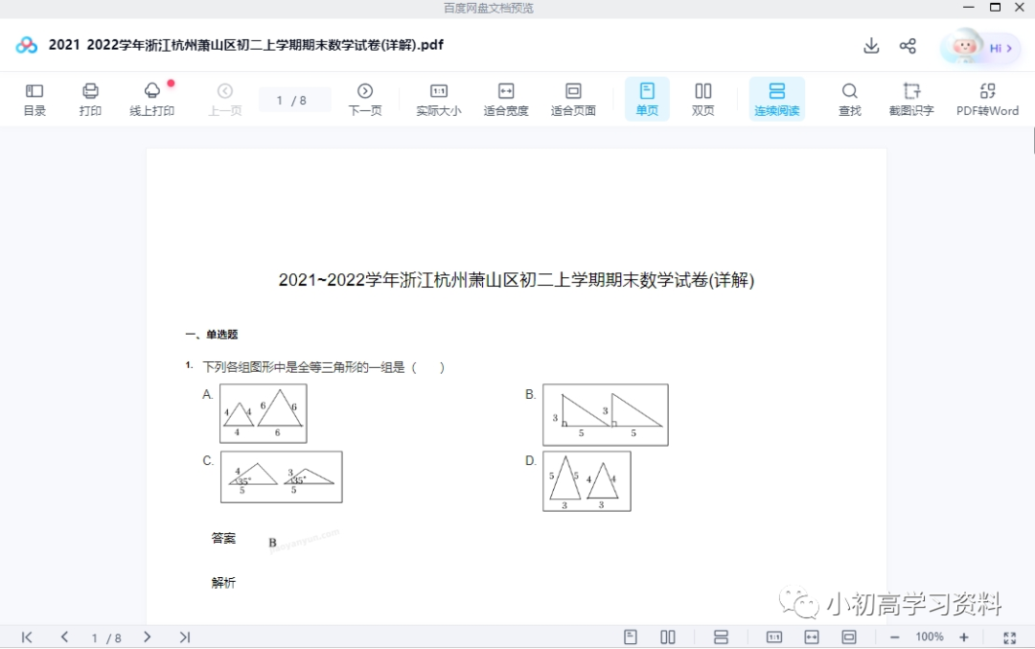
Task: Jump to last page in bottom bar
Action: (185, 637)
